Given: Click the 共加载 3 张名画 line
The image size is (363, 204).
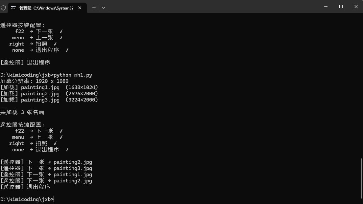Looking at the screenshot, I should click(x=22, y=112).
